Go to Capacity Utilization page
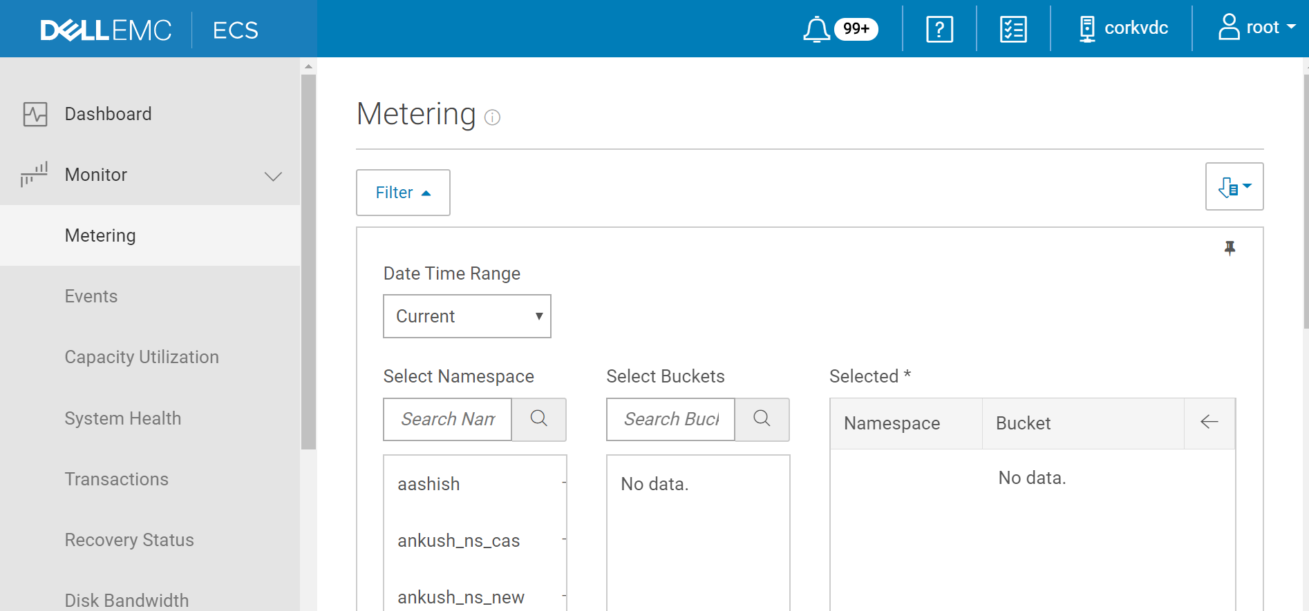This screenshot has height=611, width=1309. [x=142, y=357]
